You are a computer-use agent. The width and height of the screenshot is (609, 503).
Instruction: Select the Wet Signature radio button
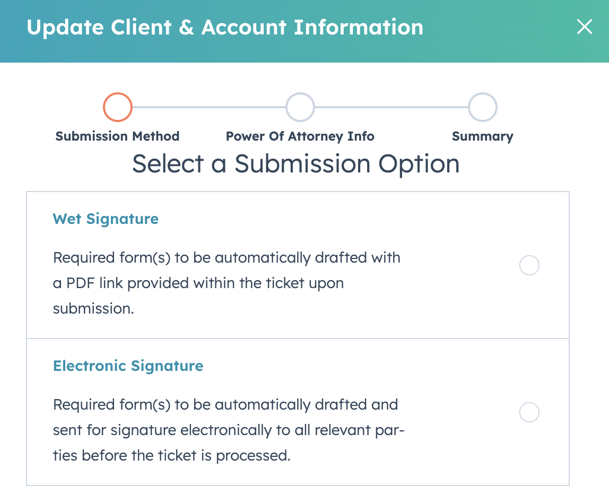click(x=529, y=265)
